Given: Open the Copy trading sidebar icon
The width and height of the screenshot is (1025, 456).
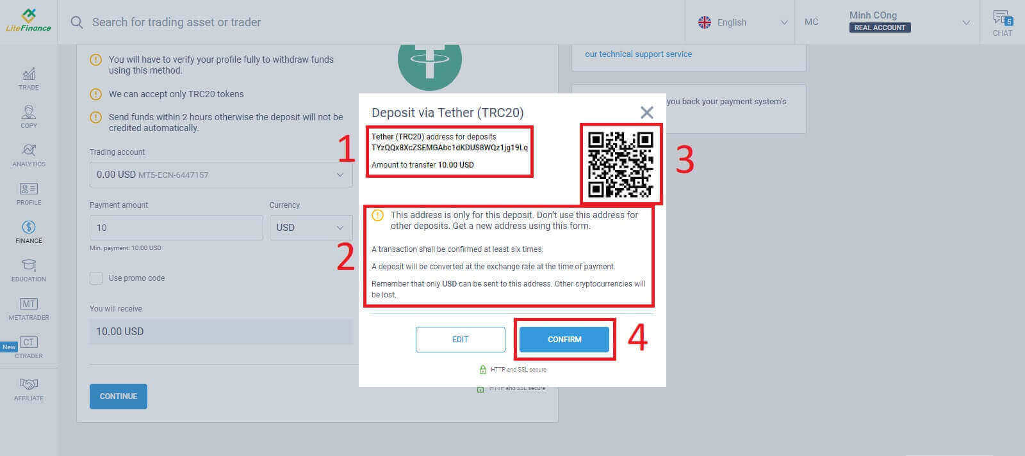Looking at the screenshot, I should point(29,116).
